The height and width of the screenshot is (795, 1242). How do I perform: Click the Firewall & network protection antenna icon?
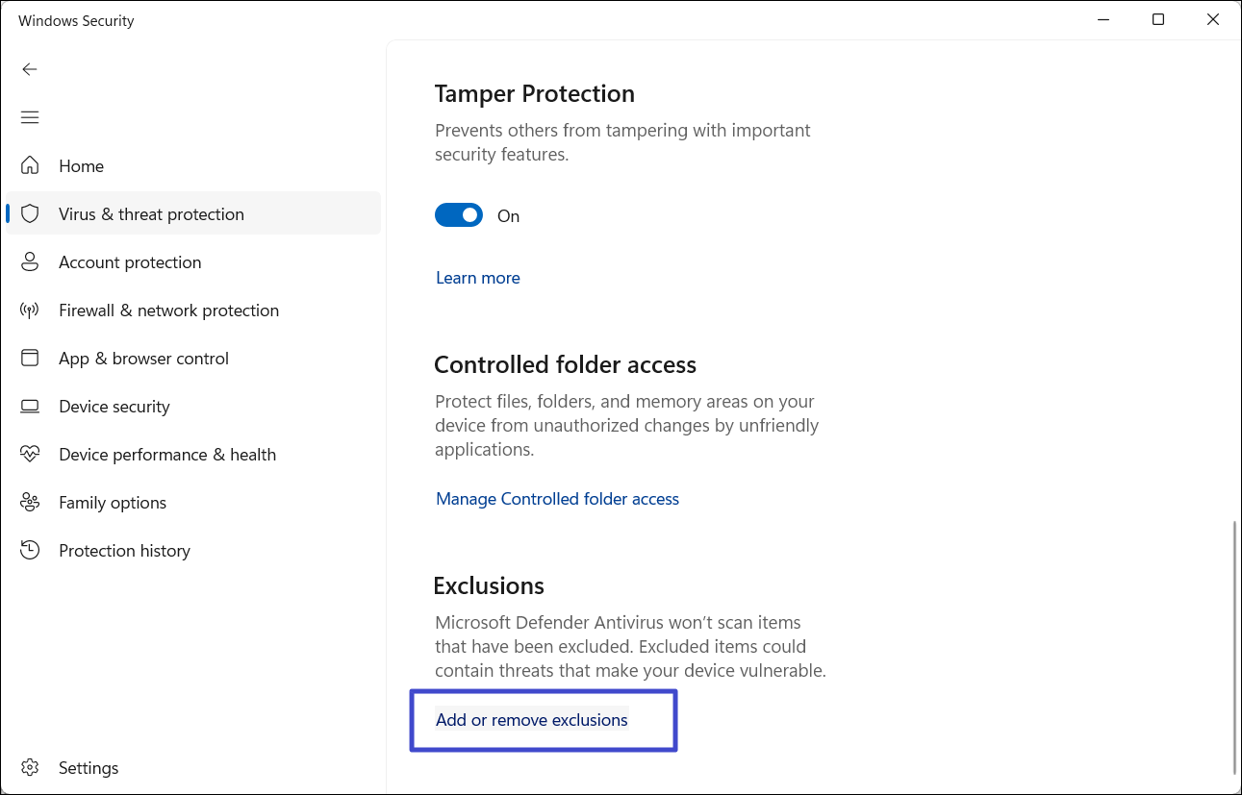30,310
